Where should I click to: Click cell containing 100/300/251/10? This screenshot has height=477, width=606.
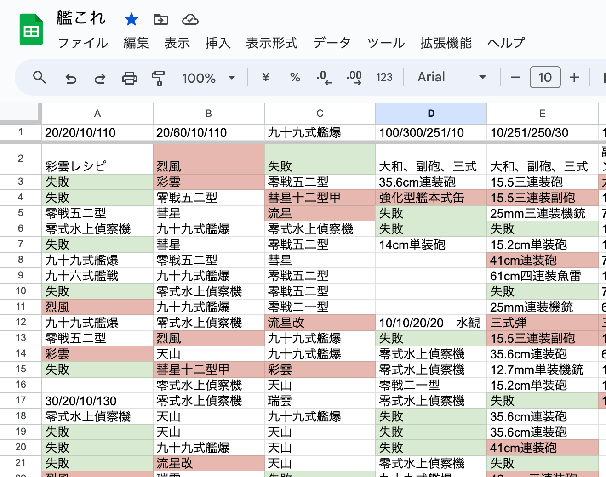[x=431, y=133]
